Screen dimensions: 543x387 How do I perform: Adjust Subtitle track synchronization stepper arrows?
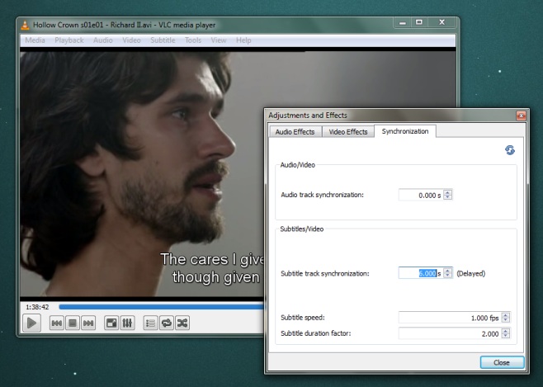[448, 273]
